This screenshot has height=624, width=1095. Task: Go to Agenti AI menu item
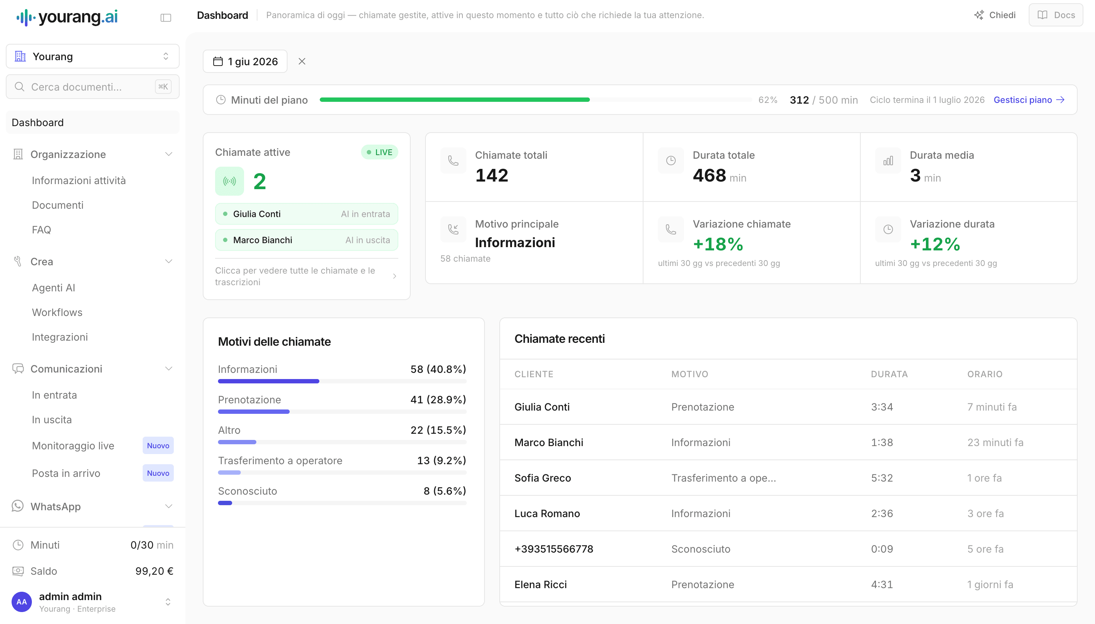coord(54,288)
